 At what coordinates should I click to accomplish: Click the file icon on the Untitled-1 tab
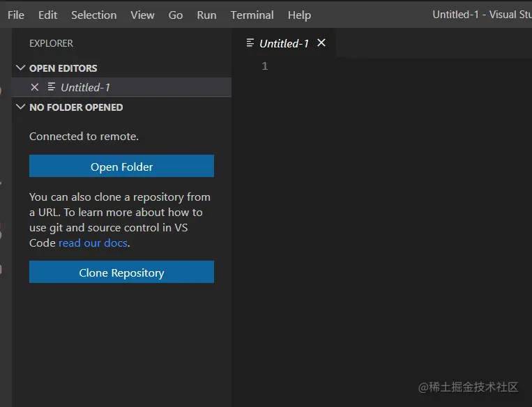pyautogui.click(x=250, y=43)
